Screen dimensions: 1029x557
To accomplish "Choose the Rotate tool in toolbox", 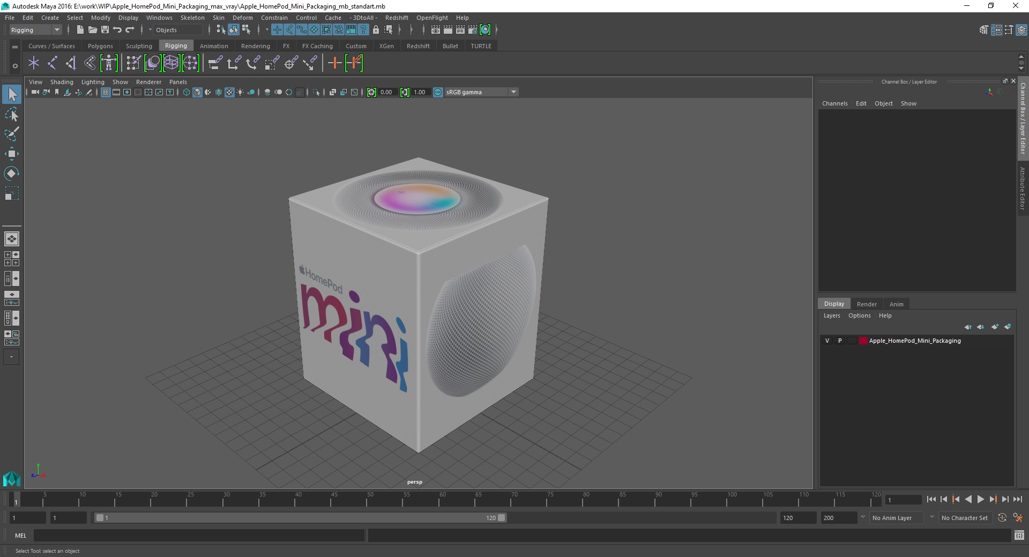I will click(12, 173).
